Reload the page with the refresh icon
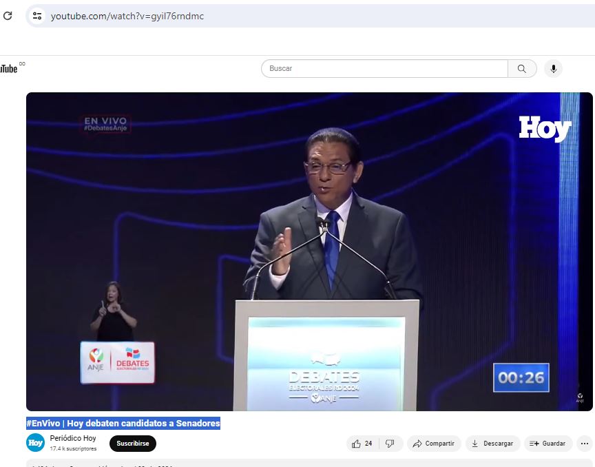This screenshot has height=467, width=595. click(8, 16)
